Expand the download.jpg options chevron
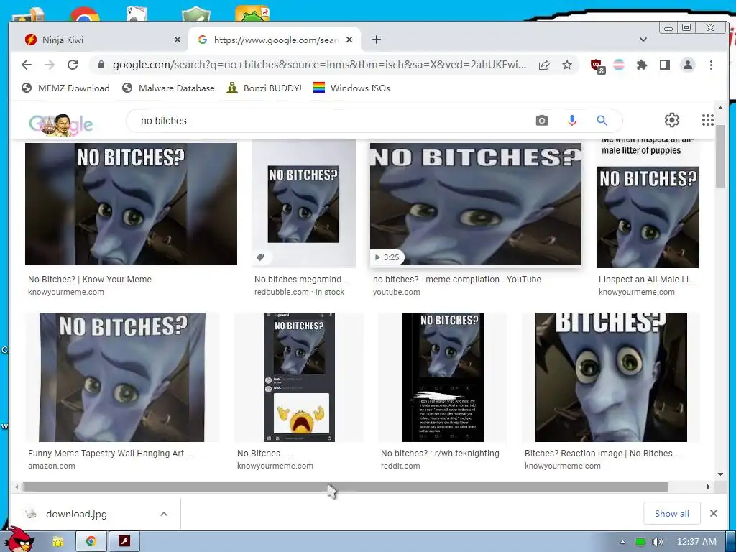 click(x=164, y=514)
